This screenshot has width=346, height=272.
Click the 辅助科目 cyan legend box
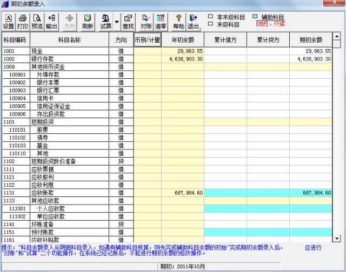tap(255, 17)
